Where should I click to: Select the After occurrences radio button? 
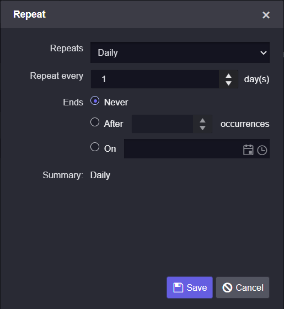point(95,122)
